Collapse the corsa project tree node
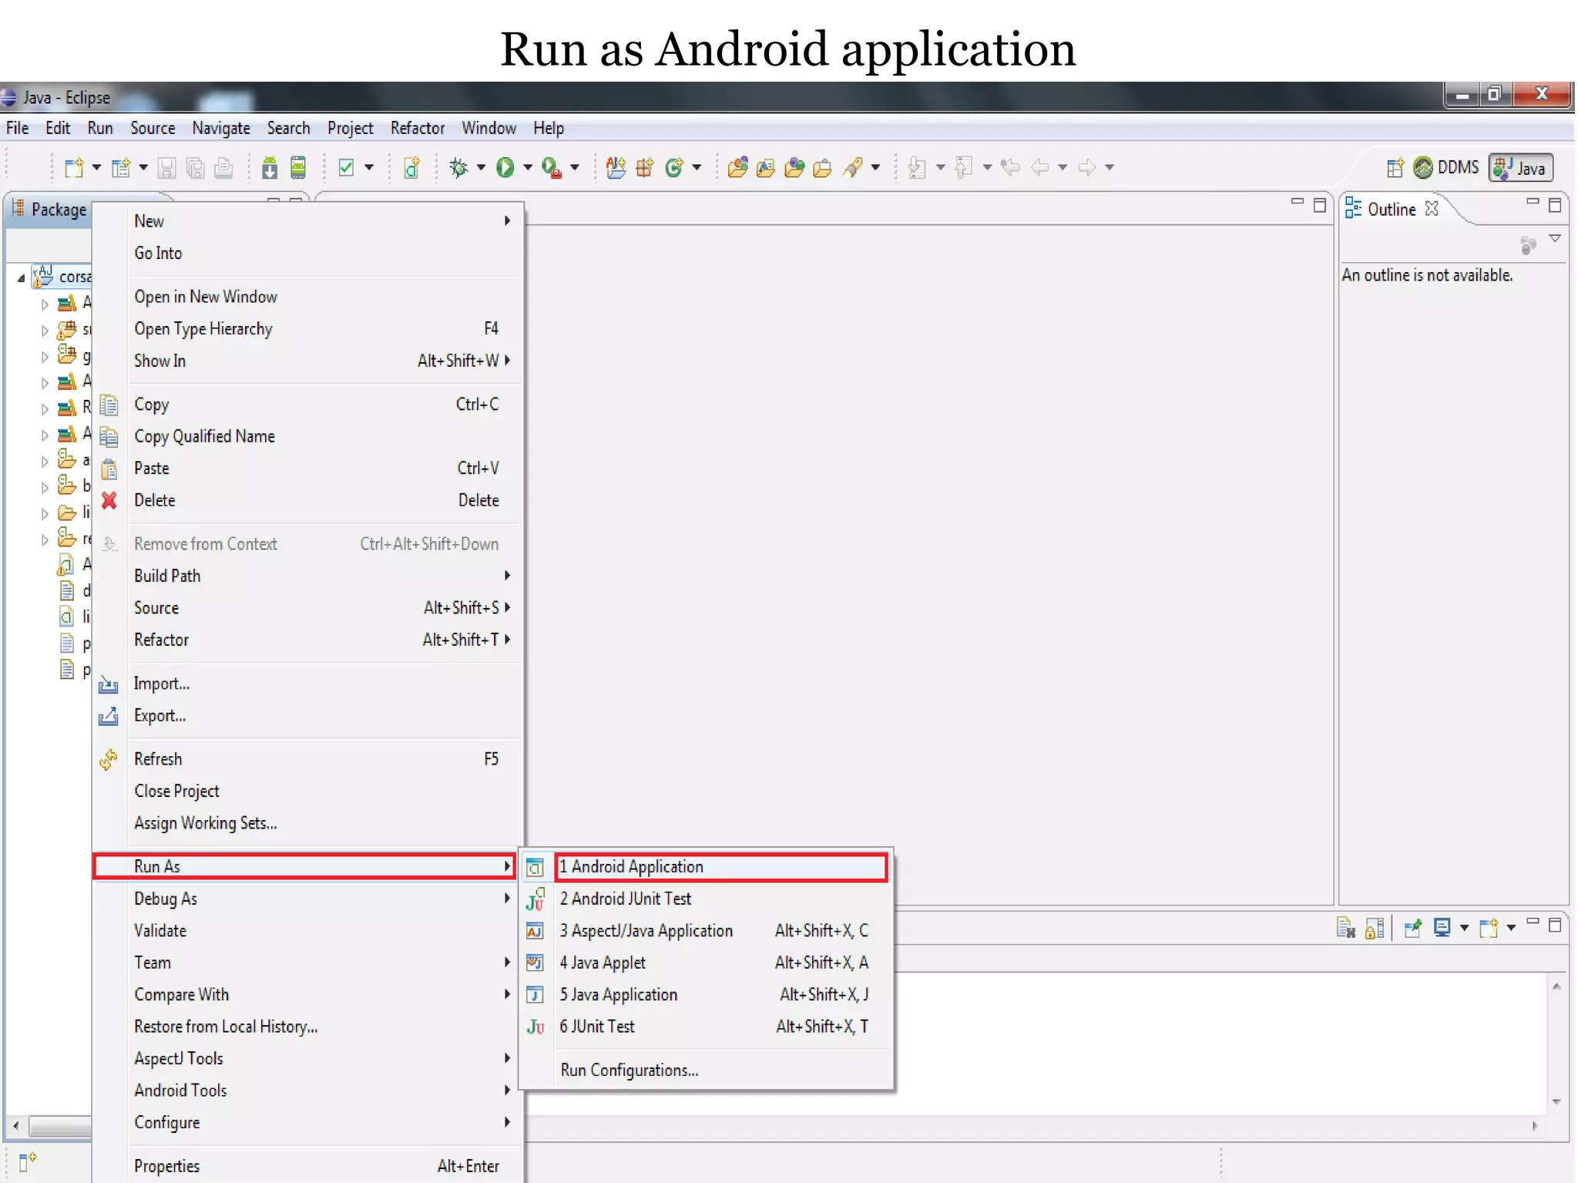The height and width of the screenshot is (1183, 1578). pos(21,277)
